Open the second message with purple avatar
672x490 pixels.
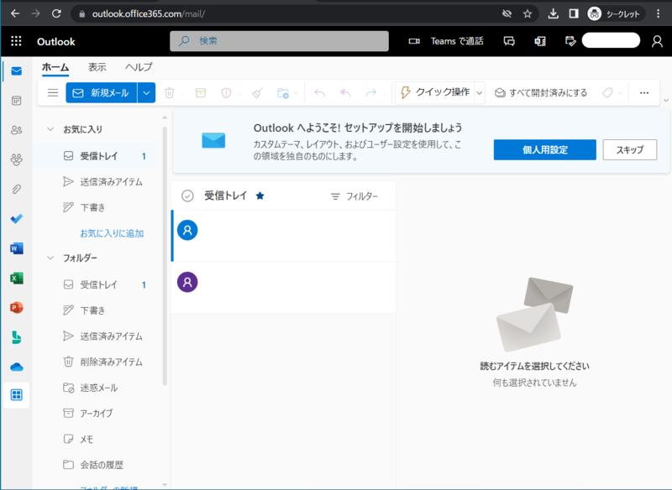tap(283, 288)
